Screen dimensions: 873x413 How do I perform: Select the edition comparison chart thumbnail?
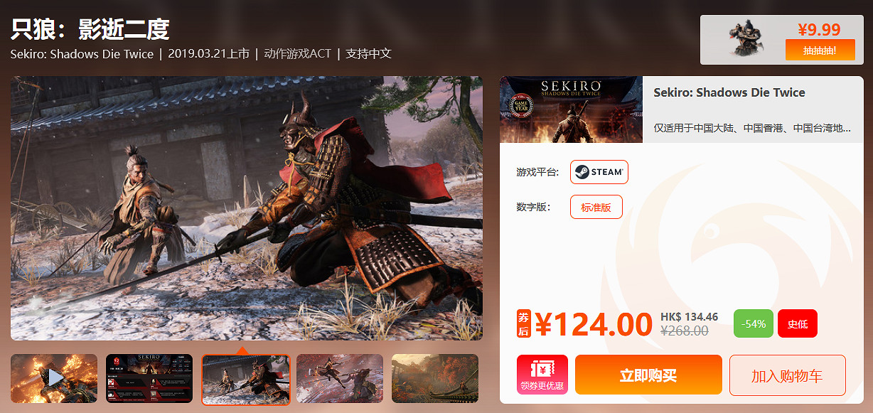pos(149,379)
